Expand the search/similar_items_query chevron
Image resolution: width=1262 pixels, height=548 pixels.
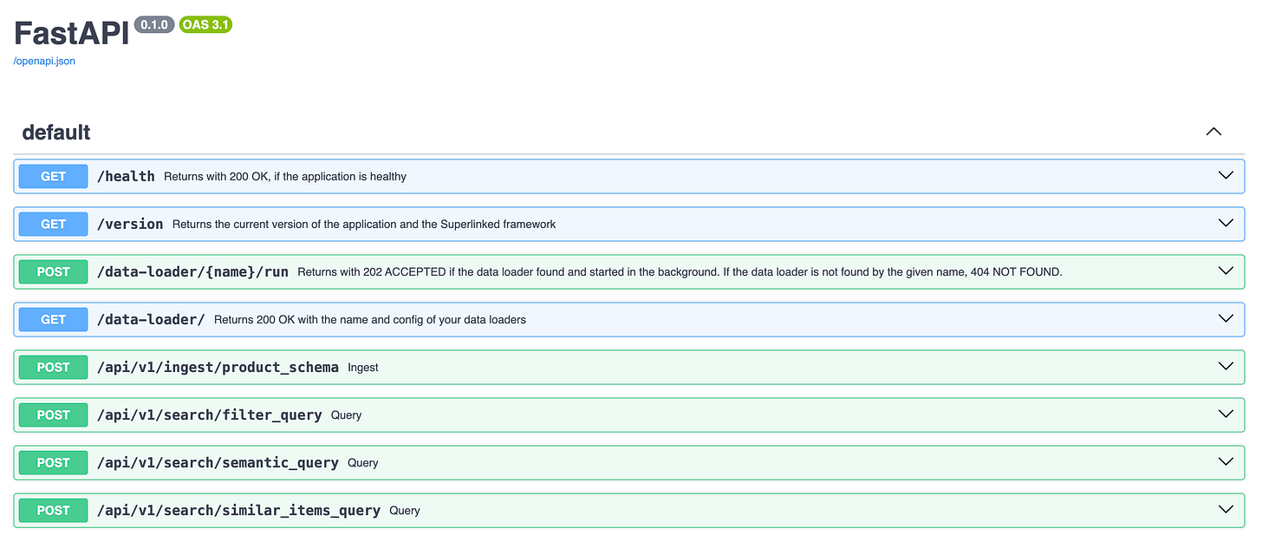tap(1226, 510)
